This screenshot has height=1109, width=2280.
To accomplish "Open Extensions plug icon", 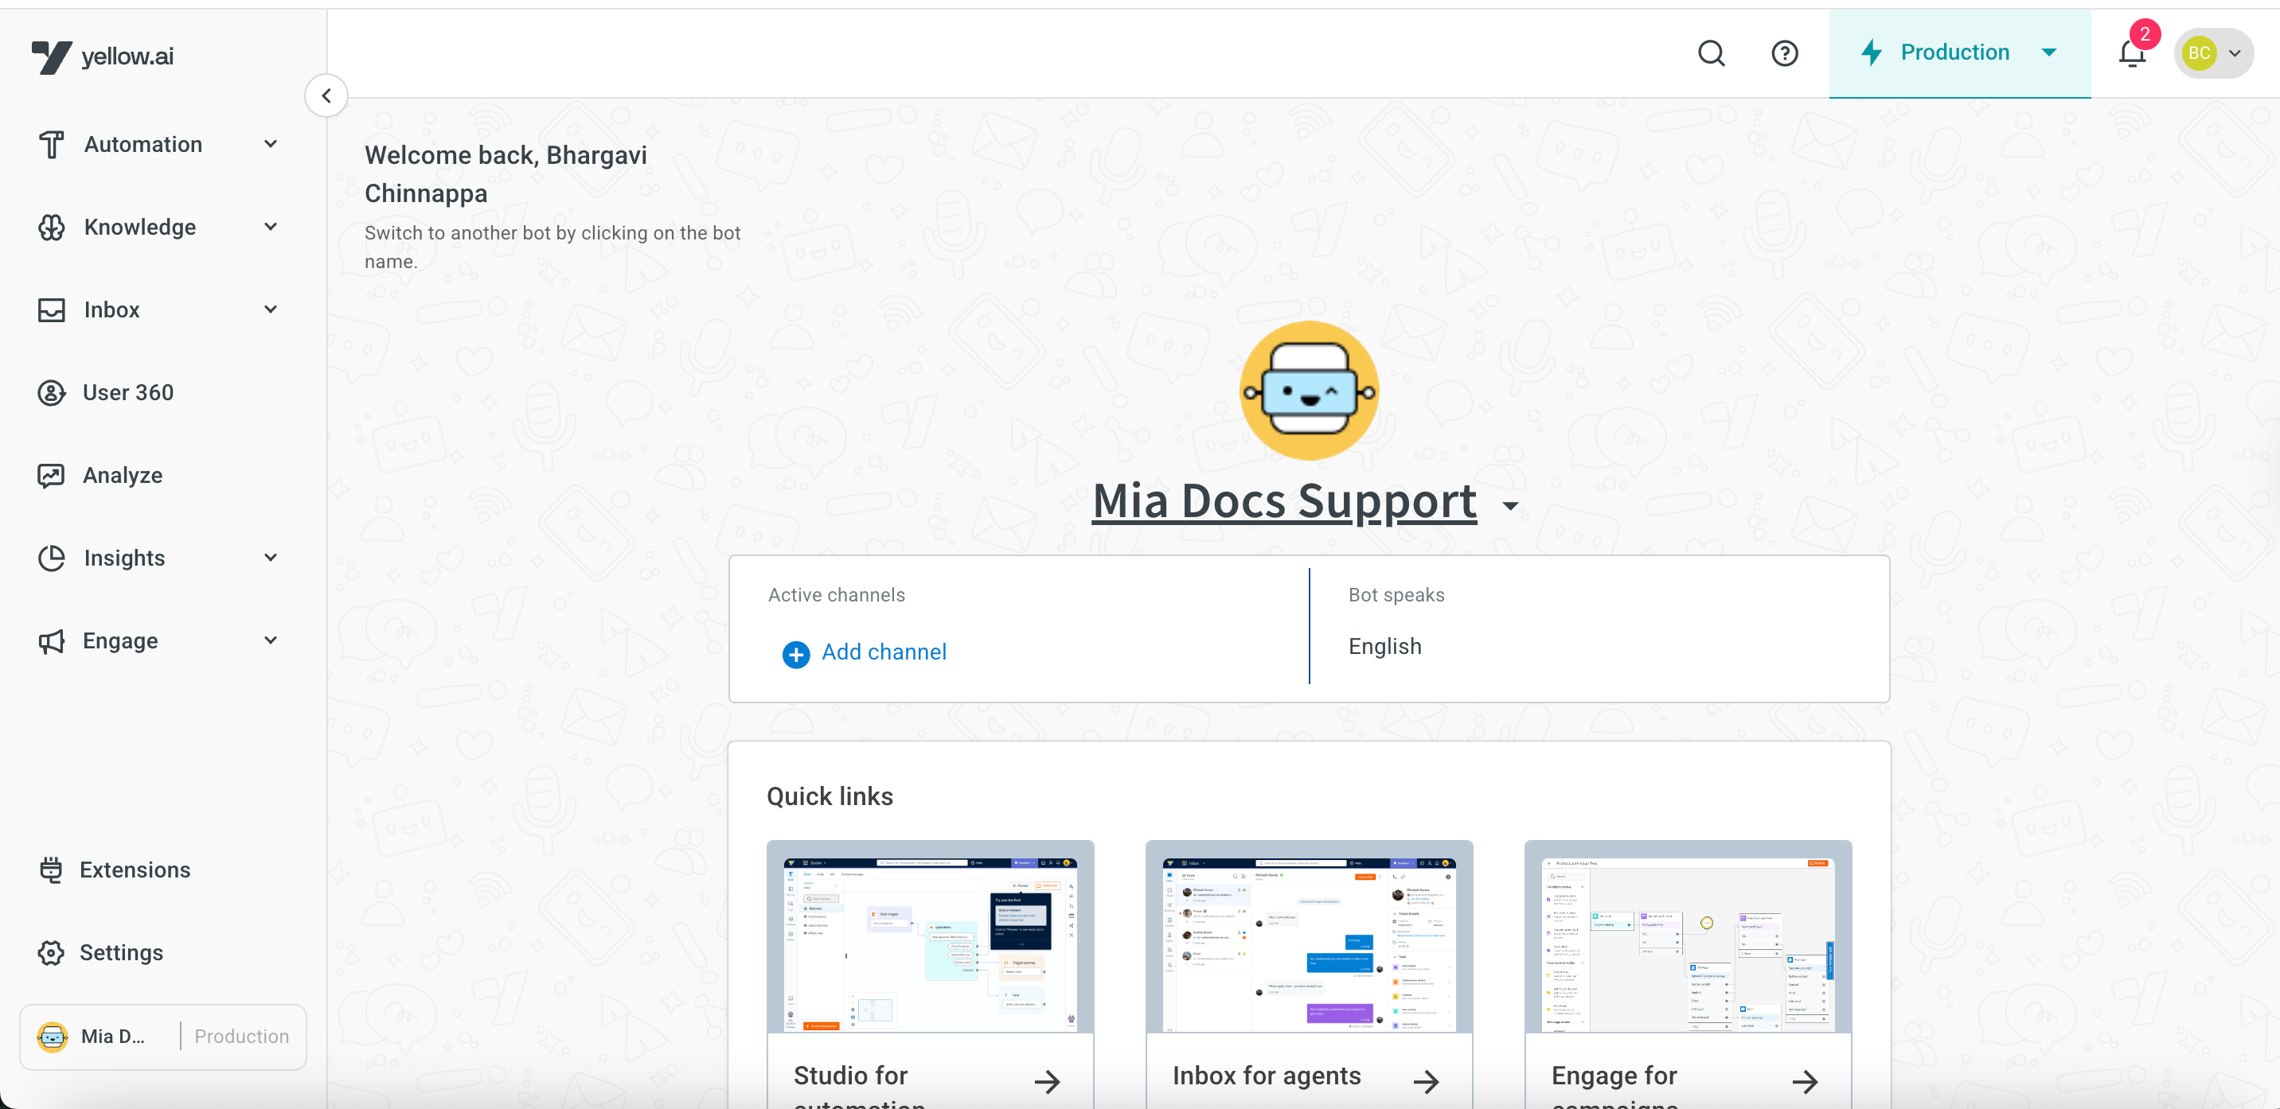I will [x=51, y=870].
